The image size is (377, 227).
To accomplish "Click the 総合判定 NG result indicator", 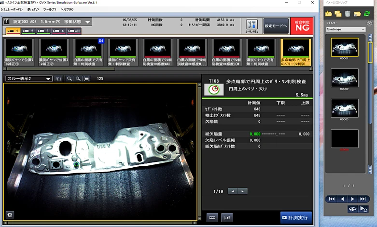I will tap(302, 26).
